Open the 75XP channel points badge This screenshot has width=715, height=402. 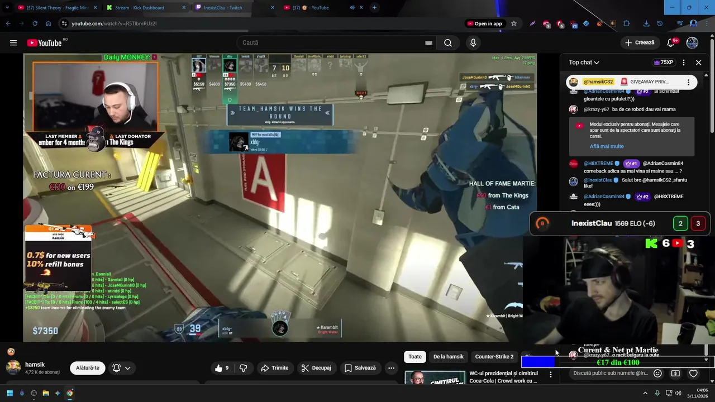click(x=663, y=63)
